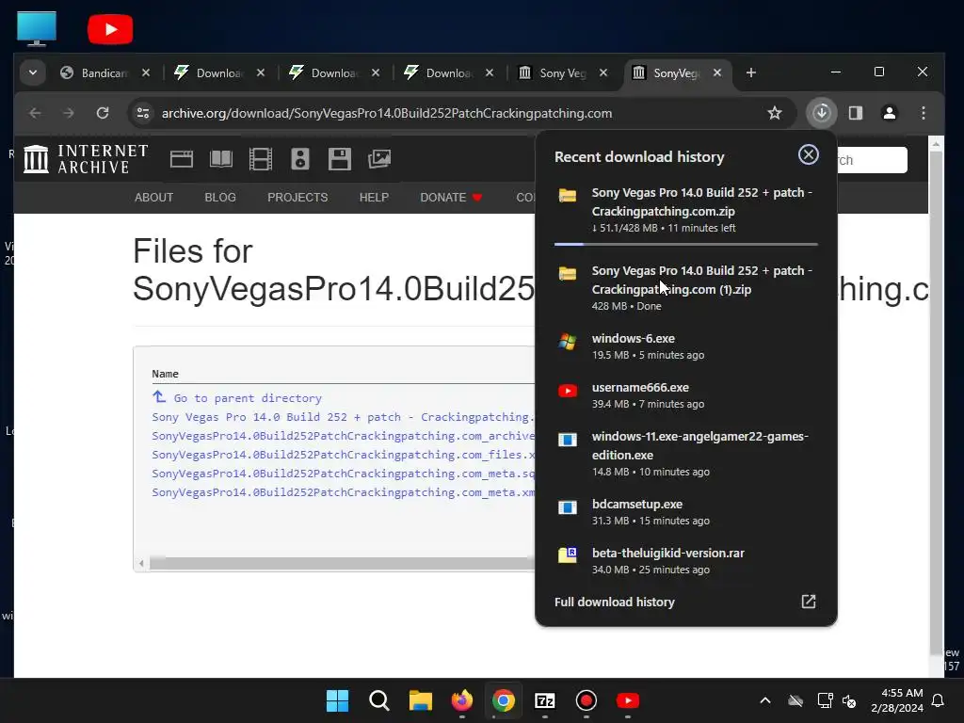This screenshot has width=964, height=723.
Task: Click the download progress bar
Action: tap(686, 244)
